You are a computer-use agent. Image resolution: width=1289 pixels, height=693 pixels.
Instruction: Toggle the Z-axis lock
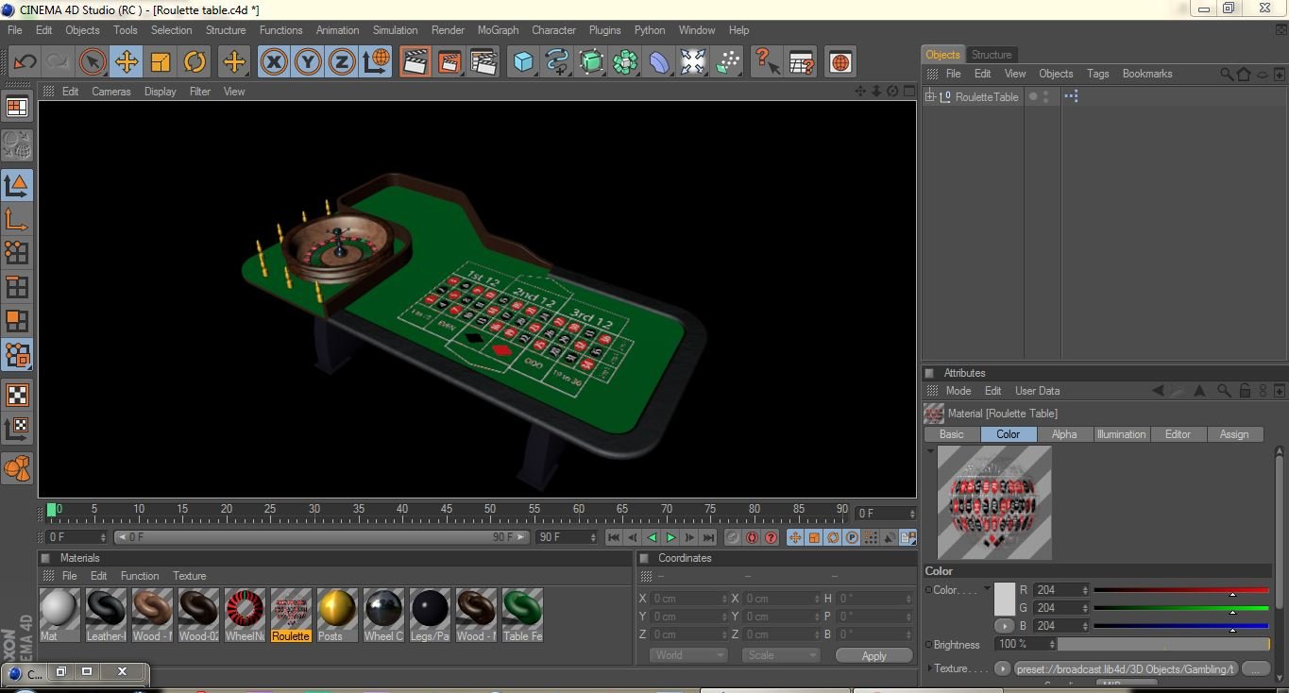340,61
